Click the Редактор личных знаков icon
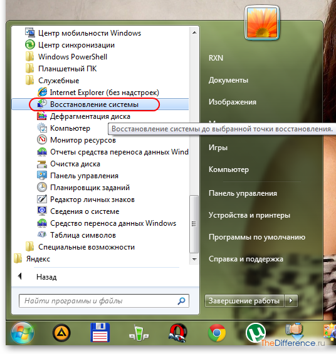 42,200
